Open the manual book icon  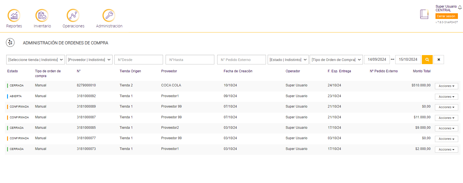[x=424, y=14]
